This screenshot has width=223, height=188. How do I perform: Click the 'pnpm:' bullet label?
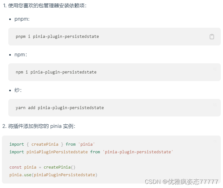(22, 19)
